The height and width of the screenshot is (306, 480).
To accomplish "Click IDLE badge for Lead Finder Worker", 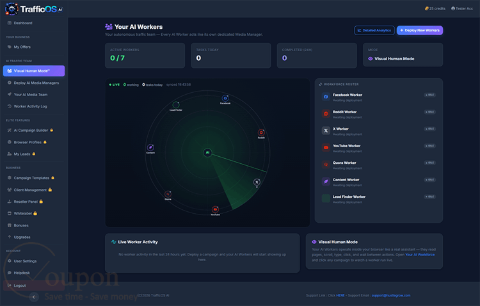I will pyautogui.click(x=430, y=197).
